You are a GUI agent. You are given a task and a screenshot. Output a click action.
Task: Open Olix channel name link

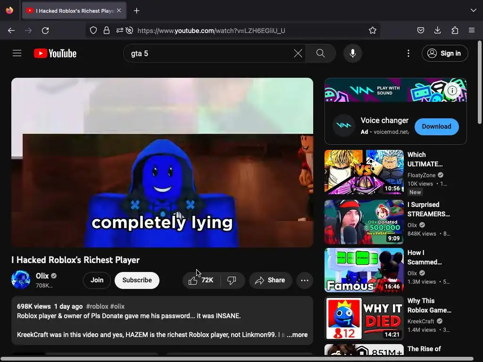(x=42, y=276)
